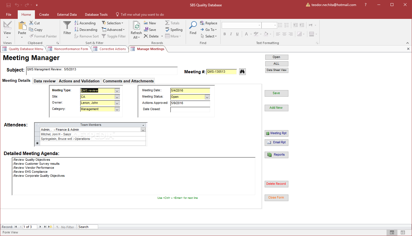This screenshot has width=412, height=236.
Task: Click the Open button
Action: [x=276, y=57]
